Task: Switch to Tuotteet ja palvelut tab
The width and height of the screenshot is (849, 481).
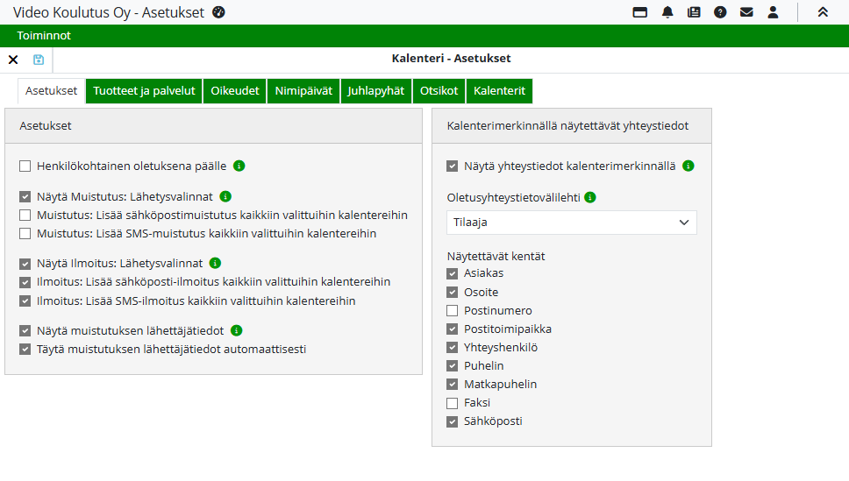Action: click(144, 91)
